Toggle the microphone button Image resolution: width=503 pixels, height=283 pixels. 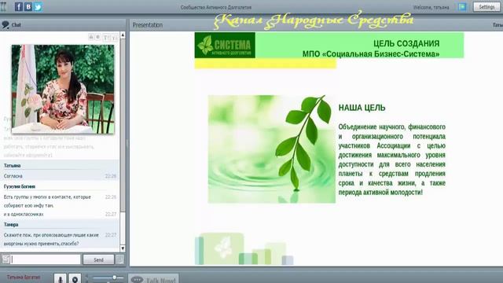[x=60, y=278]
